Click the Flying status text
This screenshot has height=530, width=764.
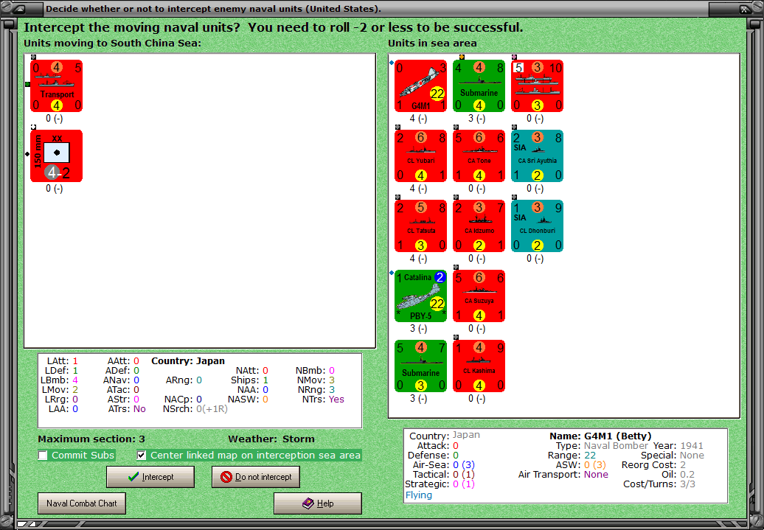[x=419, y=495]
